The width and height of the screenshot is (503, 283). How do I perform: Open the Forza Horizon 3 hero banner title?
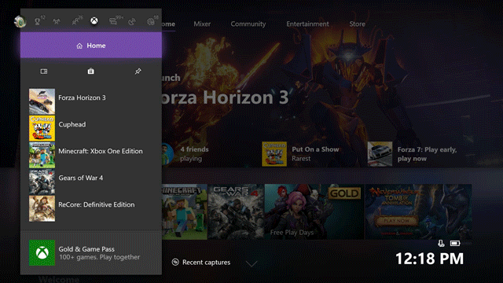click(x=226, y=97)
